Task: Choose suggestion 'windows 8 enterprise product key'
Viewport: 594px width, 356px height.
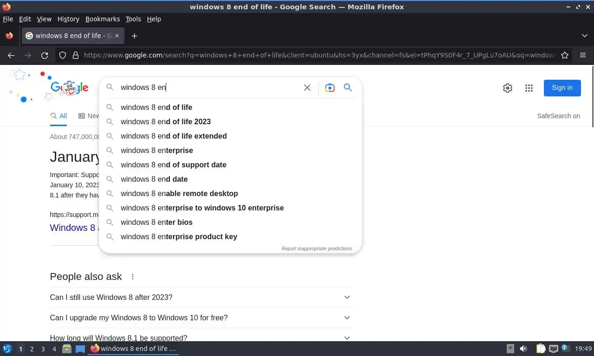Action: [230, 236]
